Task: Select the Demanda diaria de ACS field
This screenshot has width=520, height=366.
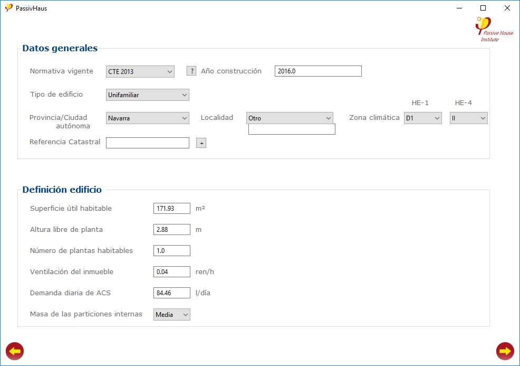Action: [171, 293]
